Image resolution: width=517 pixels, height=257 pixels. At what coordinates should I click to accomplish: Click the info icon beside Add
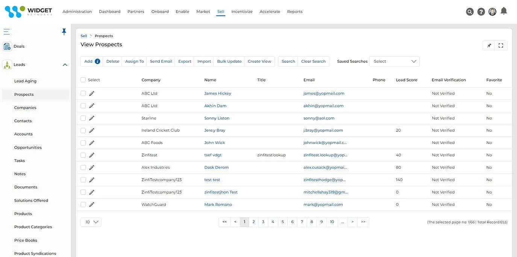tap(97, 61)
